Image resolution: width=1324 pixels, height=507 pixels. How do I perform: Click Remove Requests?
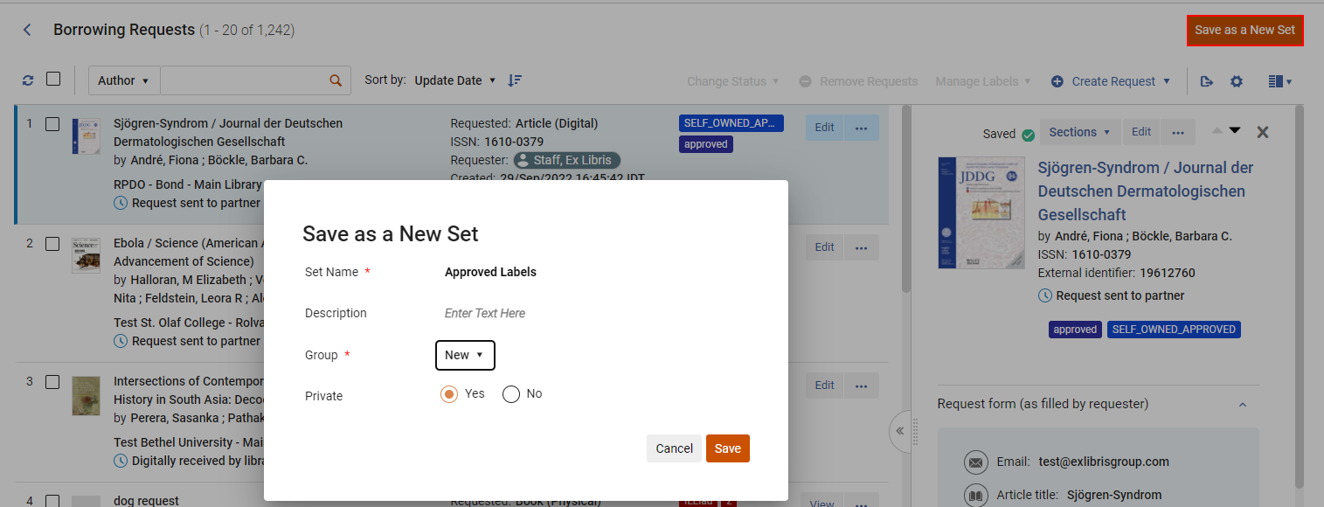coord(858,81)
